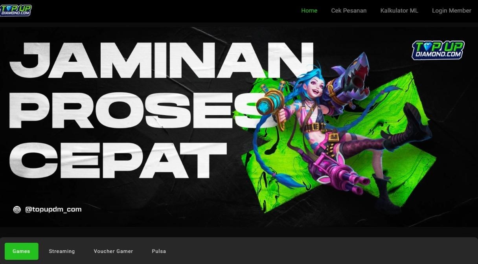Click the TopUpDiamond.com logo inside the banner

438,50
